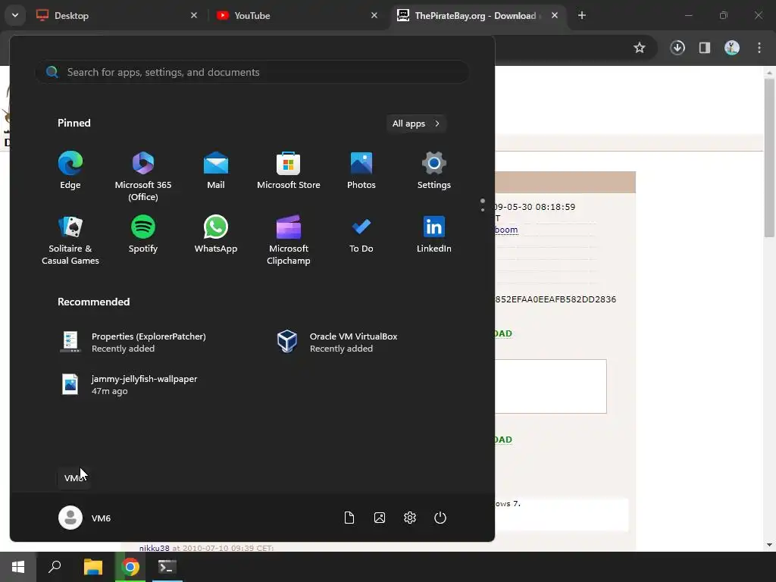The height and width of the screenshot is (582, 776).
Task: Close the YouTube tab
Action: tap(374, 15)
